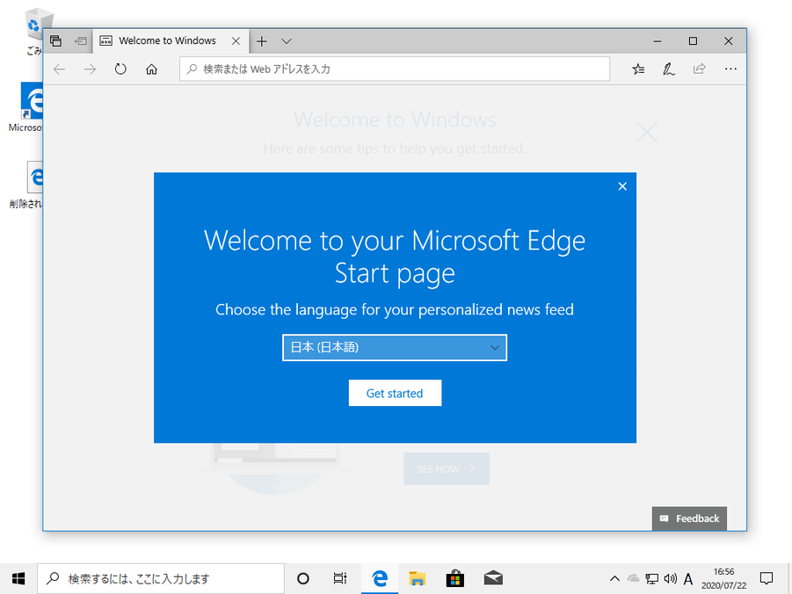Open the clock showing 16:56
The width and height of the screenshot is (792, 594).
(723, 579)
